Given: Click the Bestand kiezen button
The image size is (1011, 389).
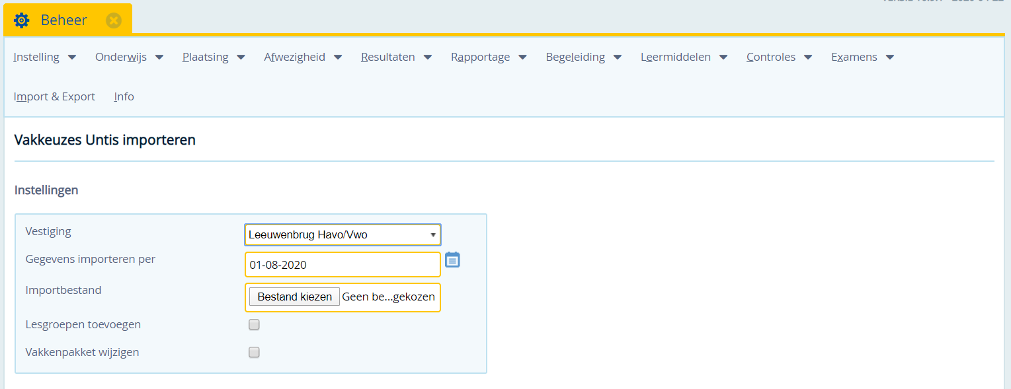Looking at the screenshot, I should point(295,297).
